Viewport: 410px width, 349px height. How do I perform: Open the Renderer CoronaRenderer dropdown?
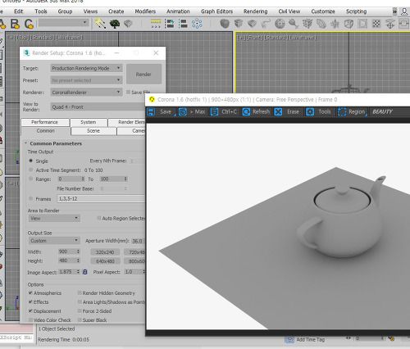point(86,93)
